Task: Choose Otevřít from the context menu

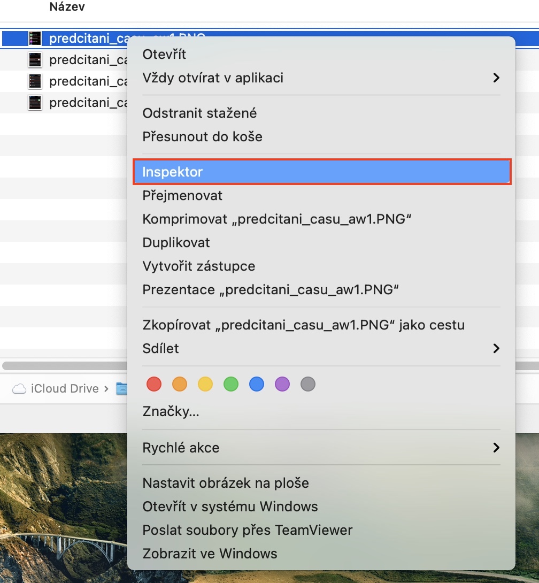Action: click(x=321, y=54)
